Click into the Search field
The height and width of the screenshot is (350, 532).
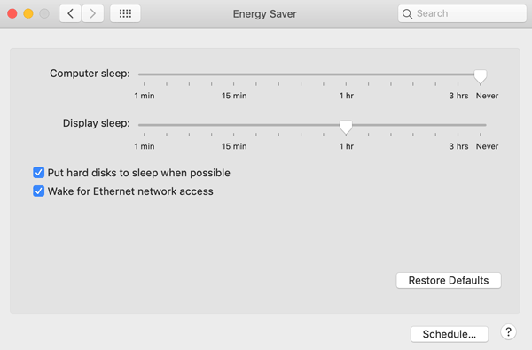[462, 13]
